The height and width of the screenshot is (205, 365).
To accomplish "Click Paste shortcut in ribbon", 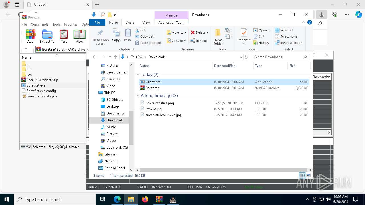I will [148, 43].
